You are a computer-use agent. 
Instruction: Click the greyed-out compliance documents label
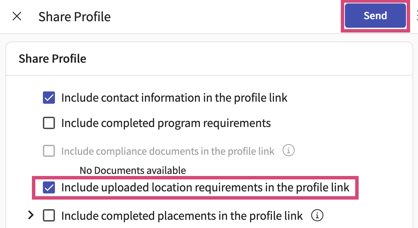pyautogui.click(x=168, y=151)
